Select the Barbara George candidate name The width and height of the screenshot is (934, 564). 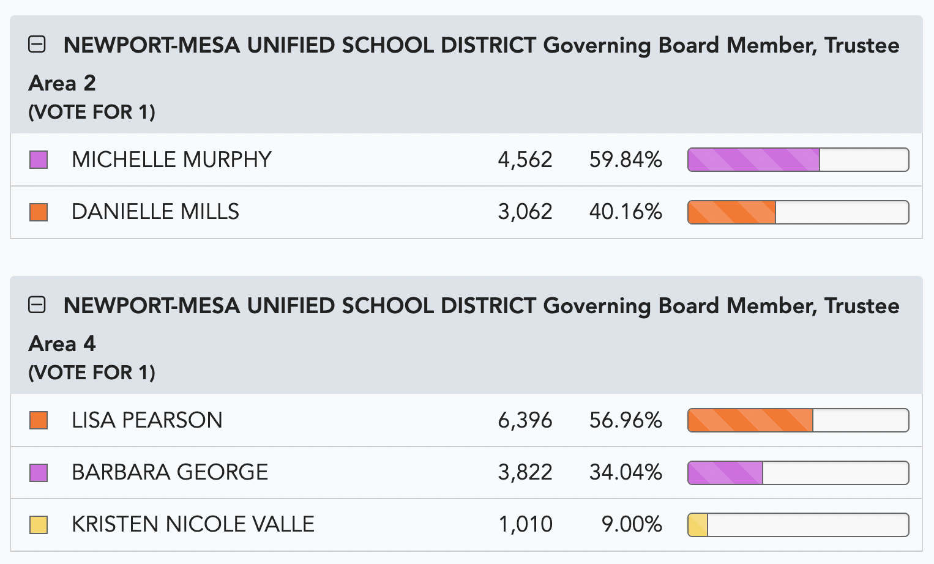[170, 472]
